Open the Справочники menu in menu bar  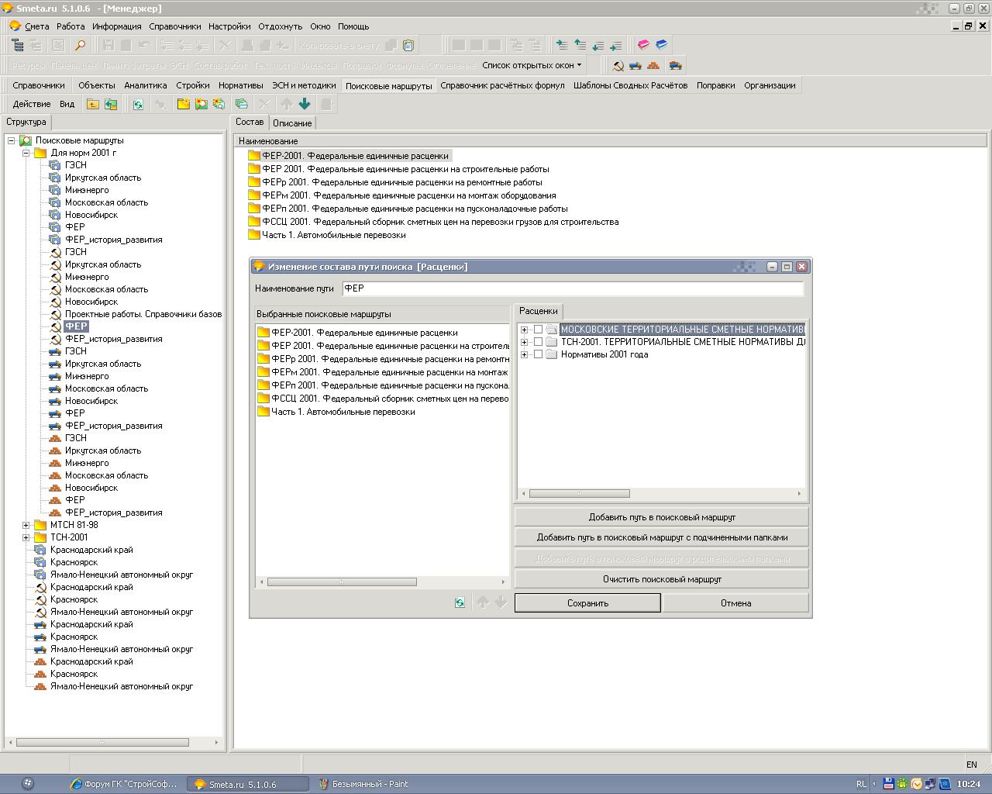(x=175, y=26)
